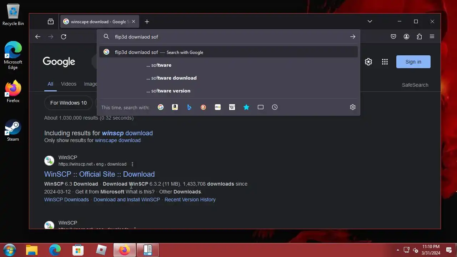Search open tabs using the tab icon

click(x=261, y=107)
